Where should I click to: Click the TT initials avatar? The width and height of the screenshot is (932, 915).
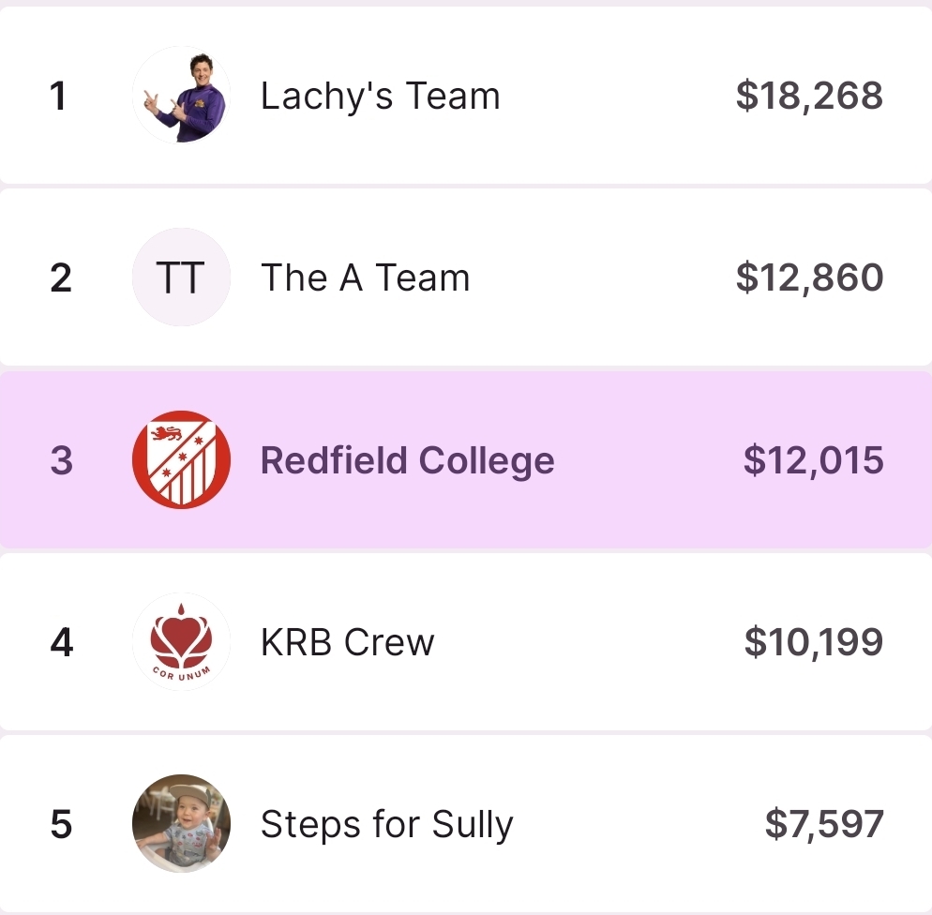point(181,277)
